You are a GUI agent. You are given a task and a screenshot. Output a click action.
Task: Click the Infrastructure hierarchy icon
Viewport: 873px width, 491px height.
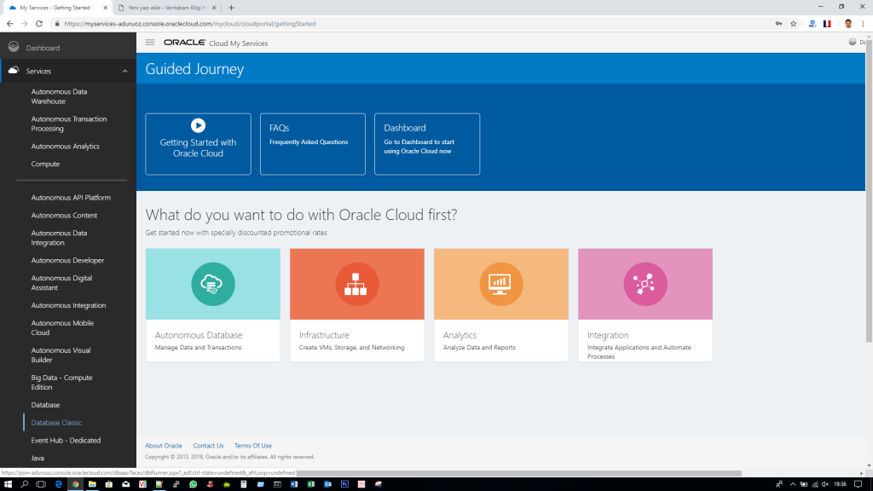(357, 284)
